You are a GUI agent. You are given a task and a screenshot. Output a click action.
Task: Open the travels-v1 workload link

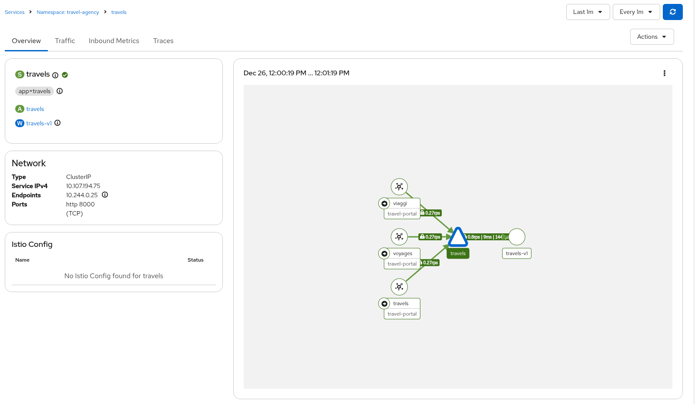click(x=39, y=124)
